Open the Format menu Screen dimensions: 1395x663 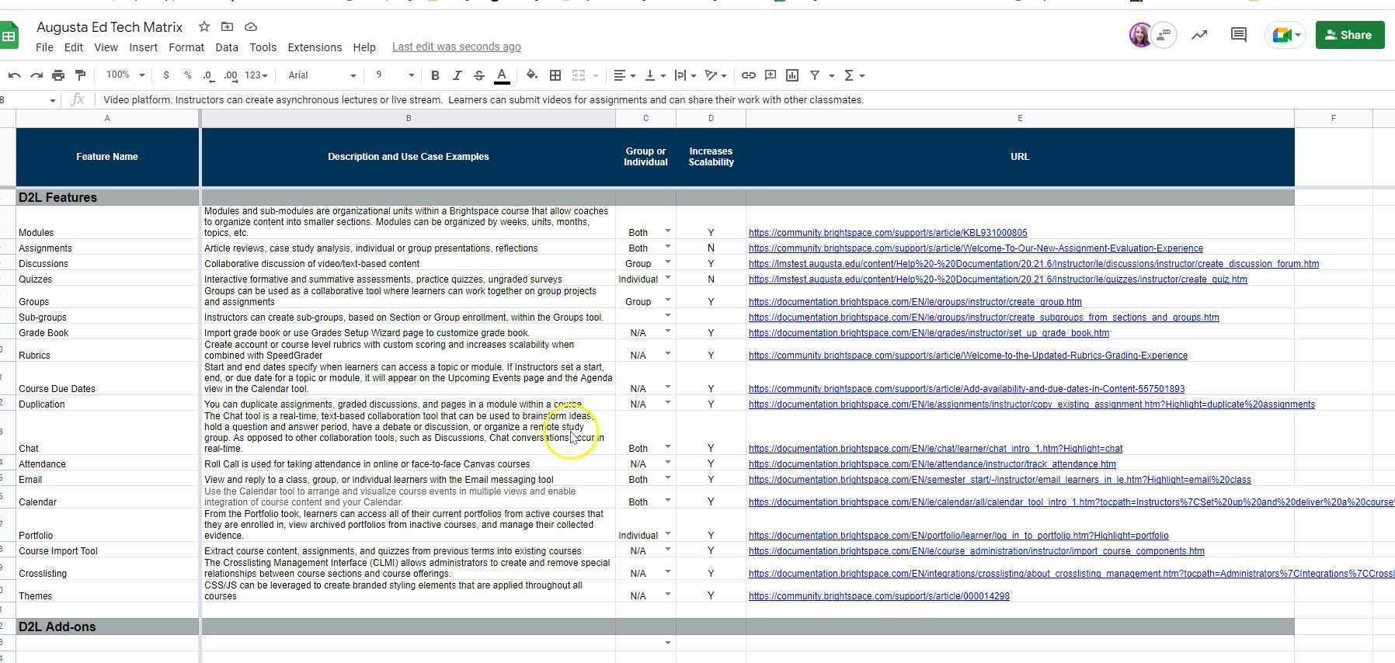(186, 47)
